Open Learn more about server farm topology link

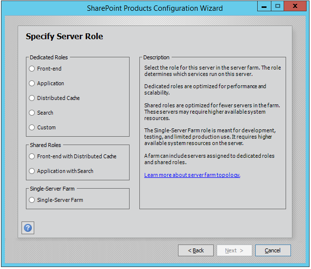click(192, 175)
